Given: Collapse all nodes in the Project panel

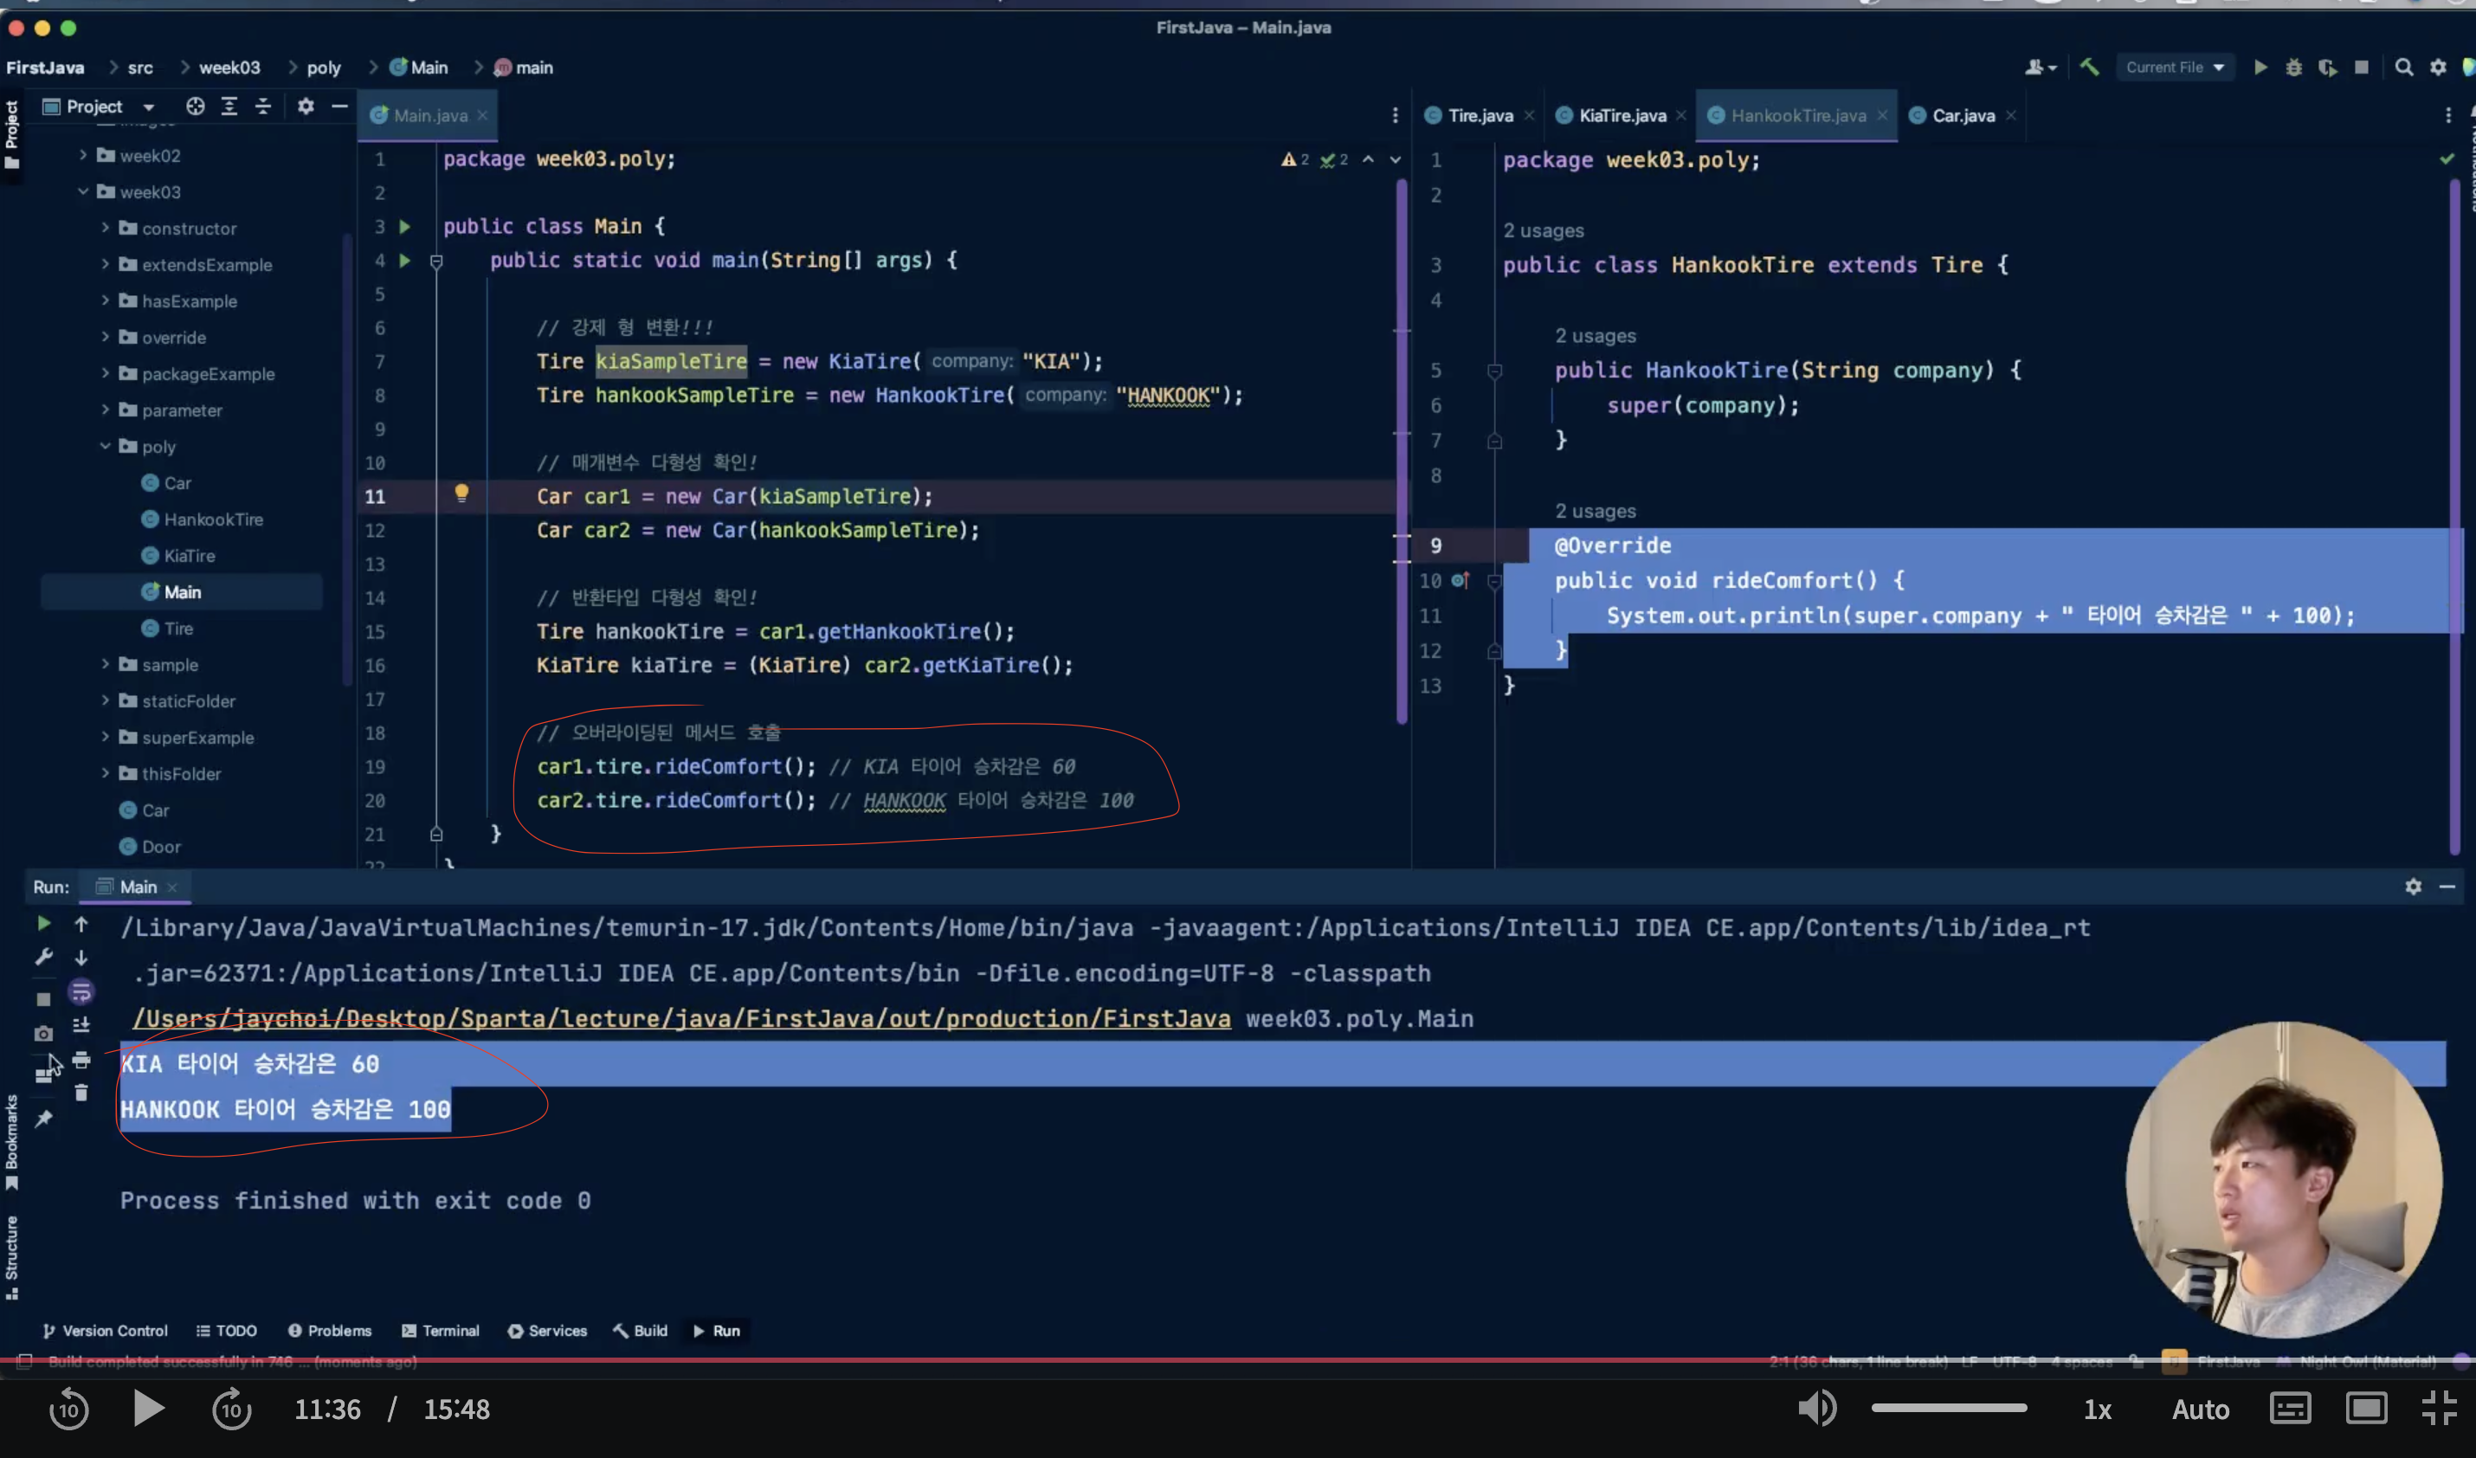Looking at the screenshot, I should click(x=262, y=106).
